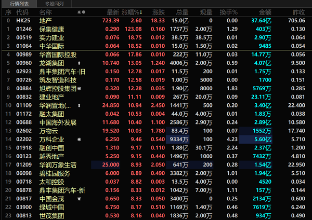Image resolution: width=312 pixels, height=220 pixels.
Task: Sort the list by 最新 column header
Action: [x=113, y=12]
